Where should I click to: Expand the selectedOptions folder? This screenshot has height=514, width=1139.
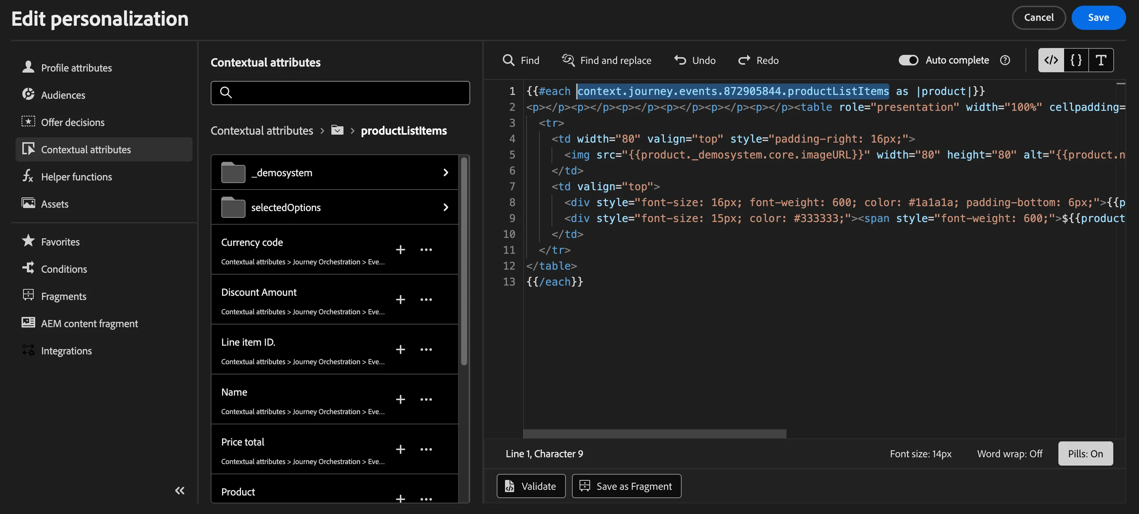(x=335, y=207)
